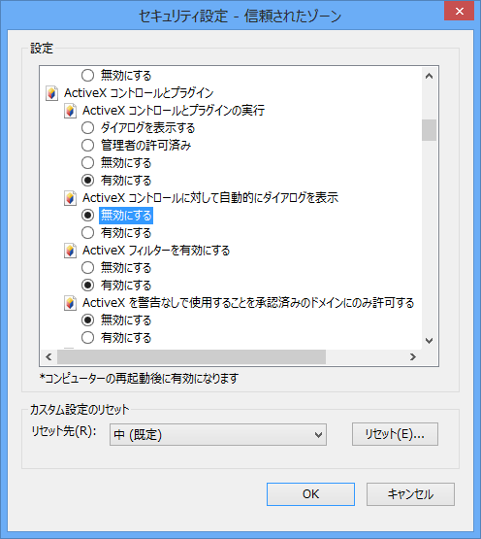Click the キャンセル button
The image size is (481, 539).
410,494
